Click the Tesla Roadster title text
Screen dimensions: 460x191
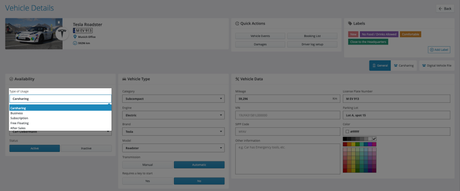tap(87, 25)
